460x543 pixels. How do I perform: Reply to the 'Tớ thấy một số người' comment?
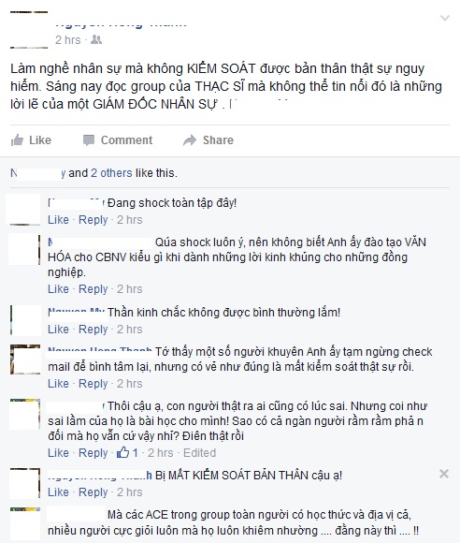pyautogui.click(x=93, y=383)
